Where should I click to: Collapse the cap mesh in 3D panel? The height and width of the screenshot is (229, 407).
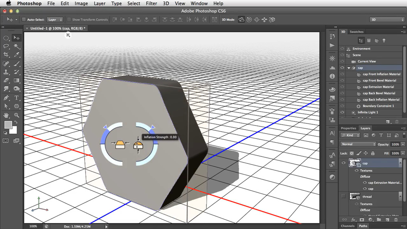(349, 68)
